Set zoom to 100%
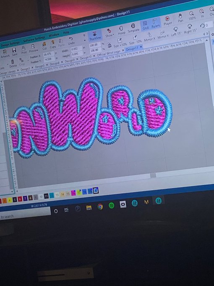The width and height of the screenshot is (214, 286). point(191,14)
